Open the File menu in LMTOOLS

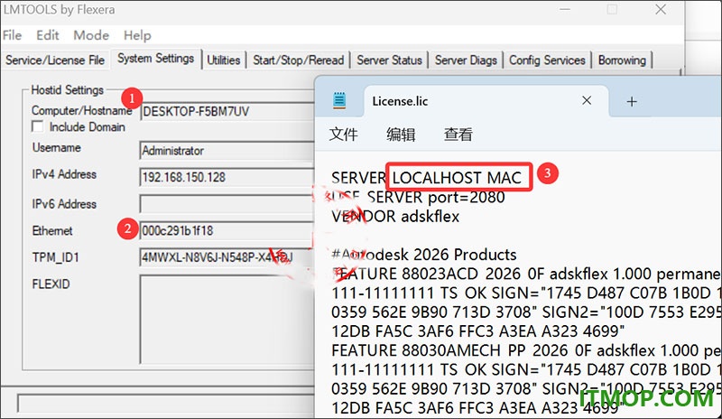[x=12, y=35]
